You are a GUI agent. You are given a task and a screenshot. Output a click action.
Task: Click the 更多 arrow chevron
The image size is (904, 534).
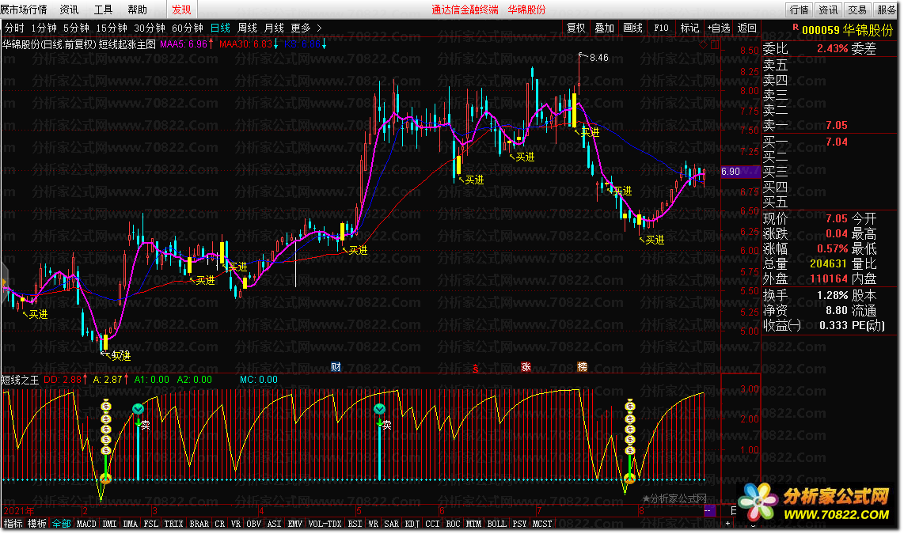tap(319, 28)
